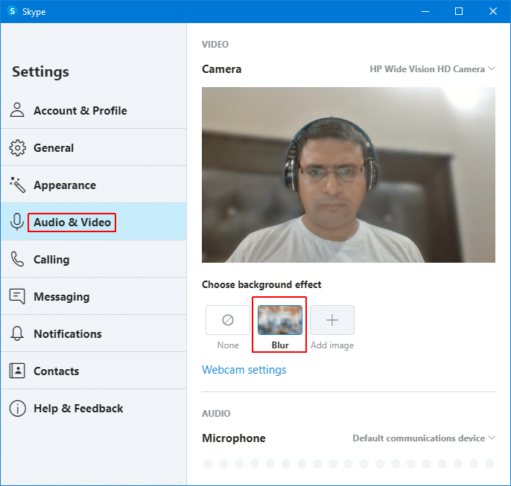Enable the Blur background effect
Image resolution: width=511 pixels, height=486 pixels.
(280, 320)
